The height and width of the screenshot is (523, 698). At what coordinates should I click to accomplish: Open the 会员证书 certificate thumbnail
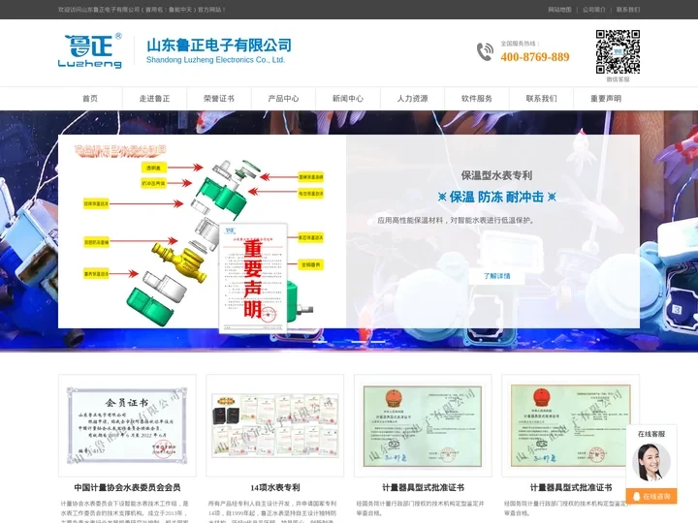pyautogui.click(x=127, y=425)
